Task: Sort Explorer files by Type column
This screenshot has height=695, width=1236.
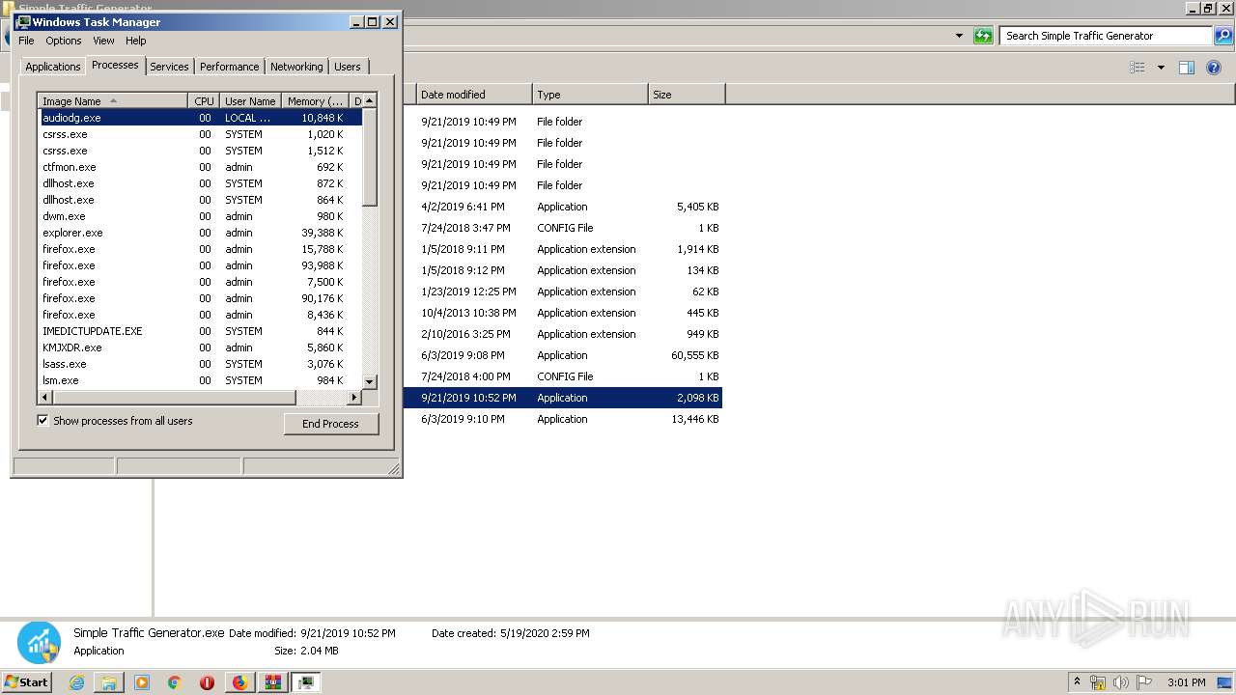Action: (590, 95)
